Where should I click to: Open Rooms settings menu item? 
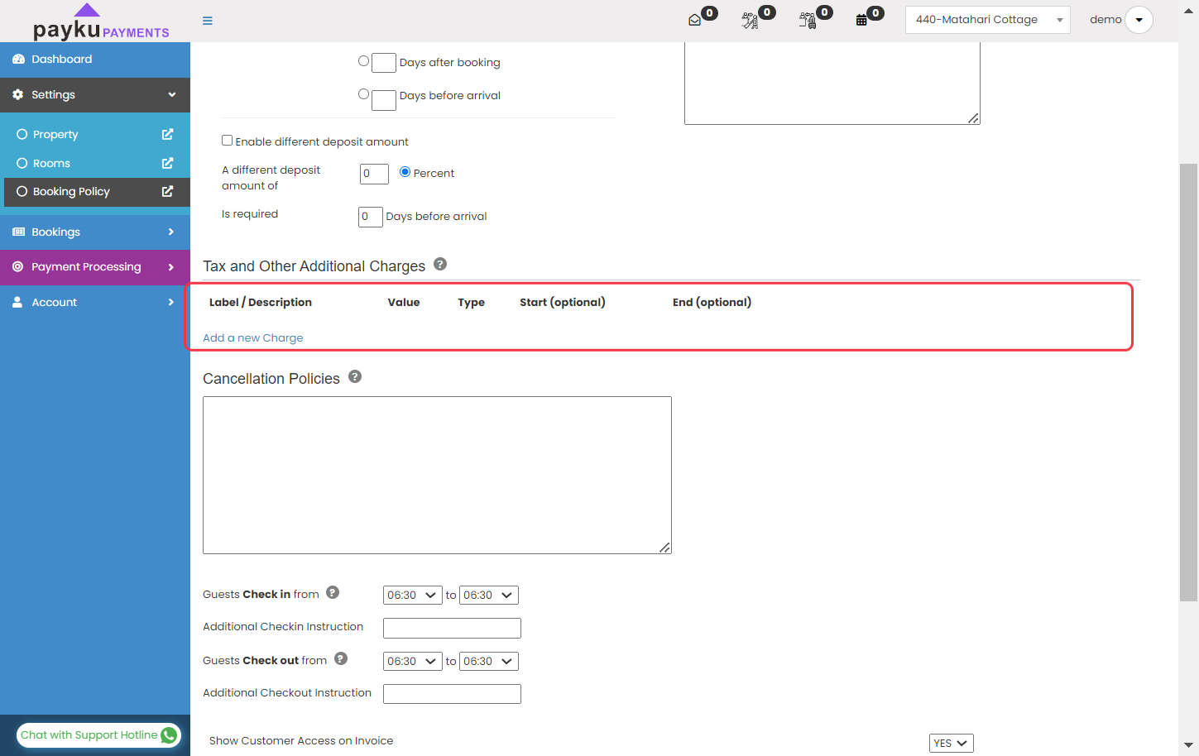[x=95, y=163]
